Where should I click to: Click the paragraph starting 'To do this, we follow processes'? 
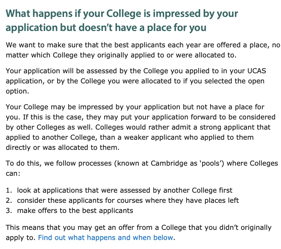(x=142, y=168)
